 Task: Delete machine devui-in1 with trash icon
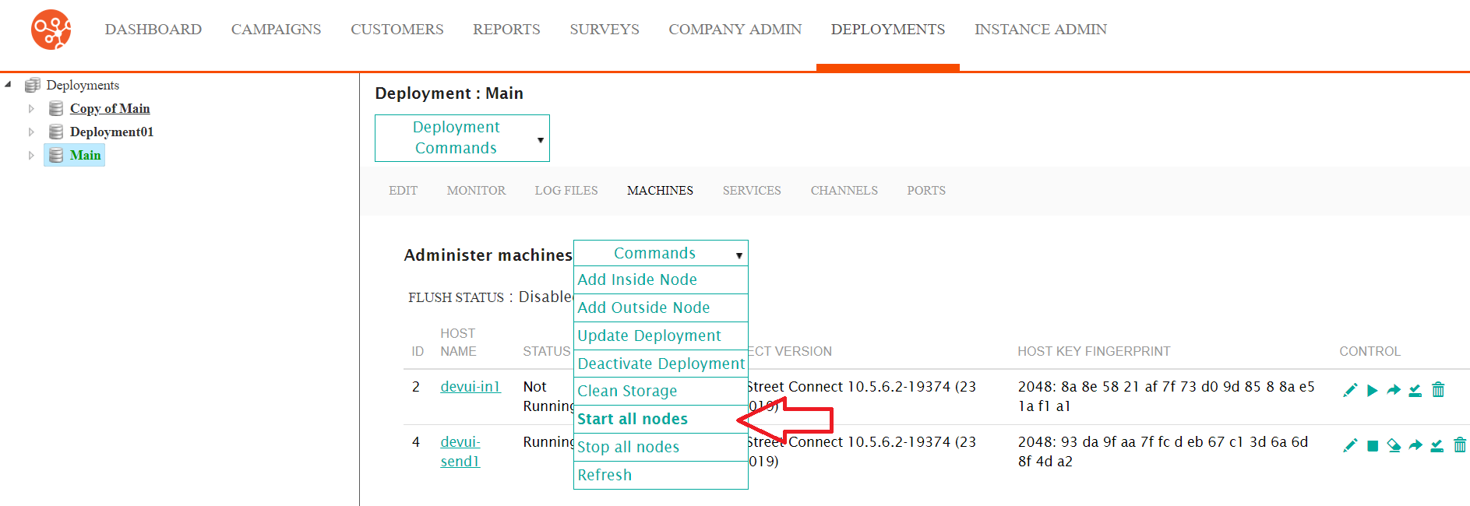point(1438,389)
